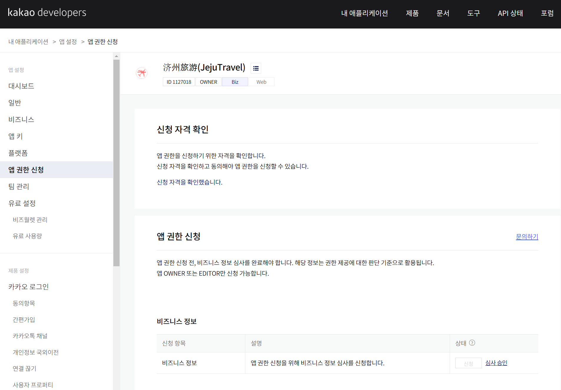Click the Biz tag
This screenshot has width=561, height=390.
click(235, 82)
